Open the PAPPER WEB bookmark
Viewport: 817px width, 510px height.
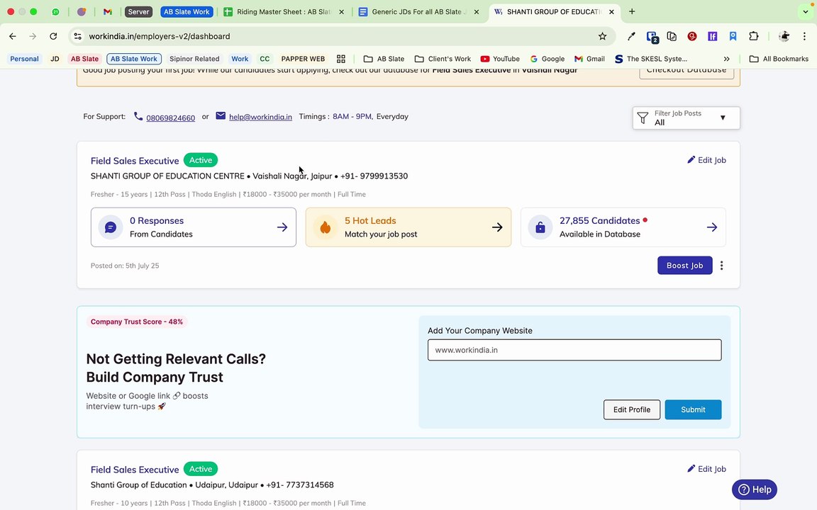click(303, 59)
